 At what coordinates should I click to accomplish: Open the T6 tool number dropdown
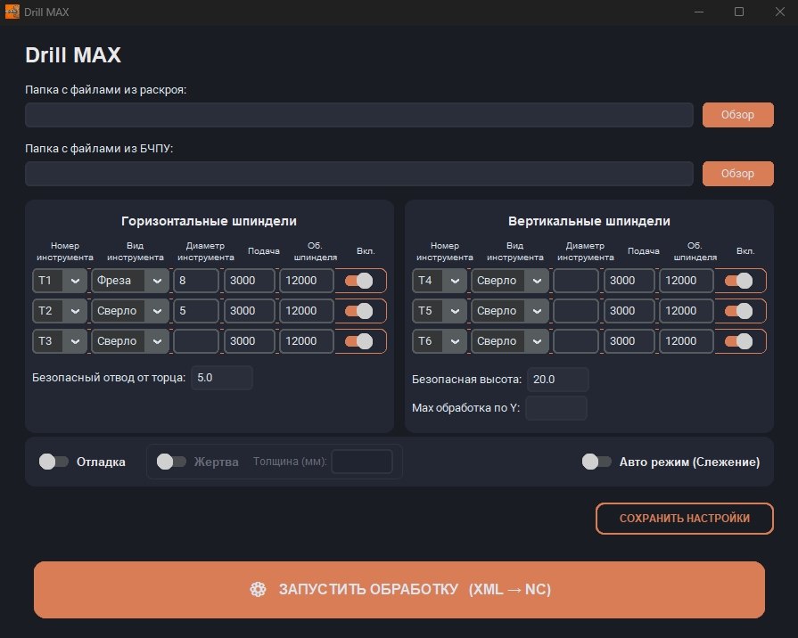[440, 341]
